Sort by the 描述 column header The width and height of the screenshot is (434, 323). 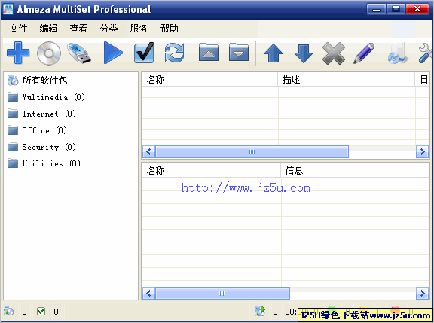[x=347, y=80]
